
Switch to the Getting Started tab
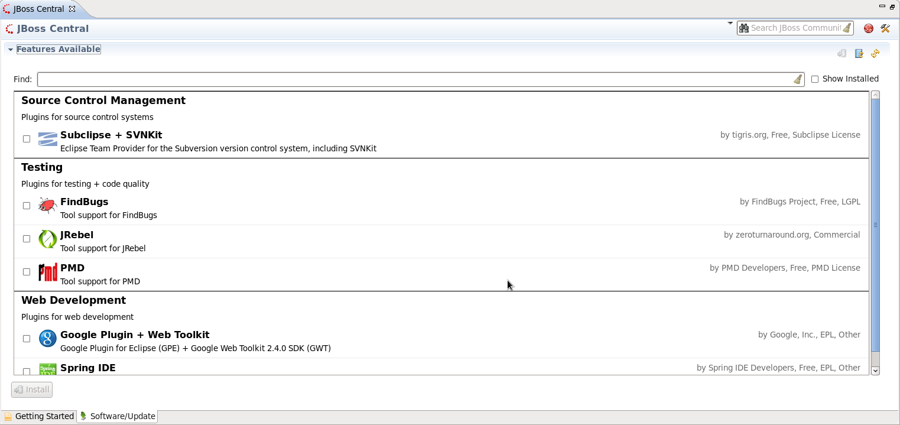pyautogui.click(x=39, y=416)
